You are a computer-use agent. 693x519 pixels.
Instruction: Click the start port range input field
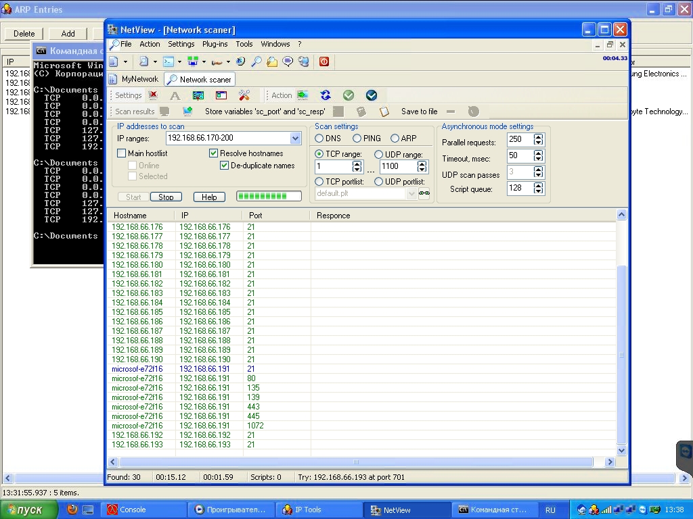[334, 166]
